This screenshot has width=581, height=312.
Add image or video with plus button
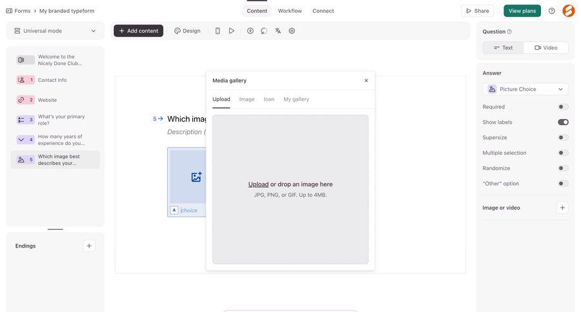click(562, 208)
